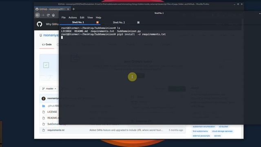Image resolution: width=261 pixels, height=147 pixels.
Task: Open terminal File menu
Action: click(x=64, y=18)
